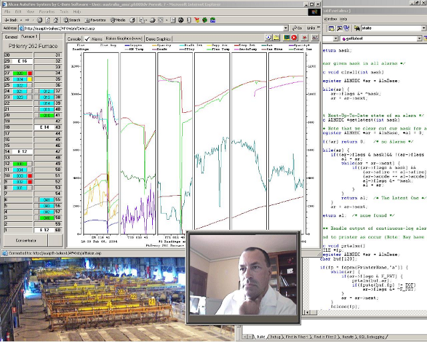Toggle yellow indicator box on section 26

pyautogui.click(x=30, y=79)
